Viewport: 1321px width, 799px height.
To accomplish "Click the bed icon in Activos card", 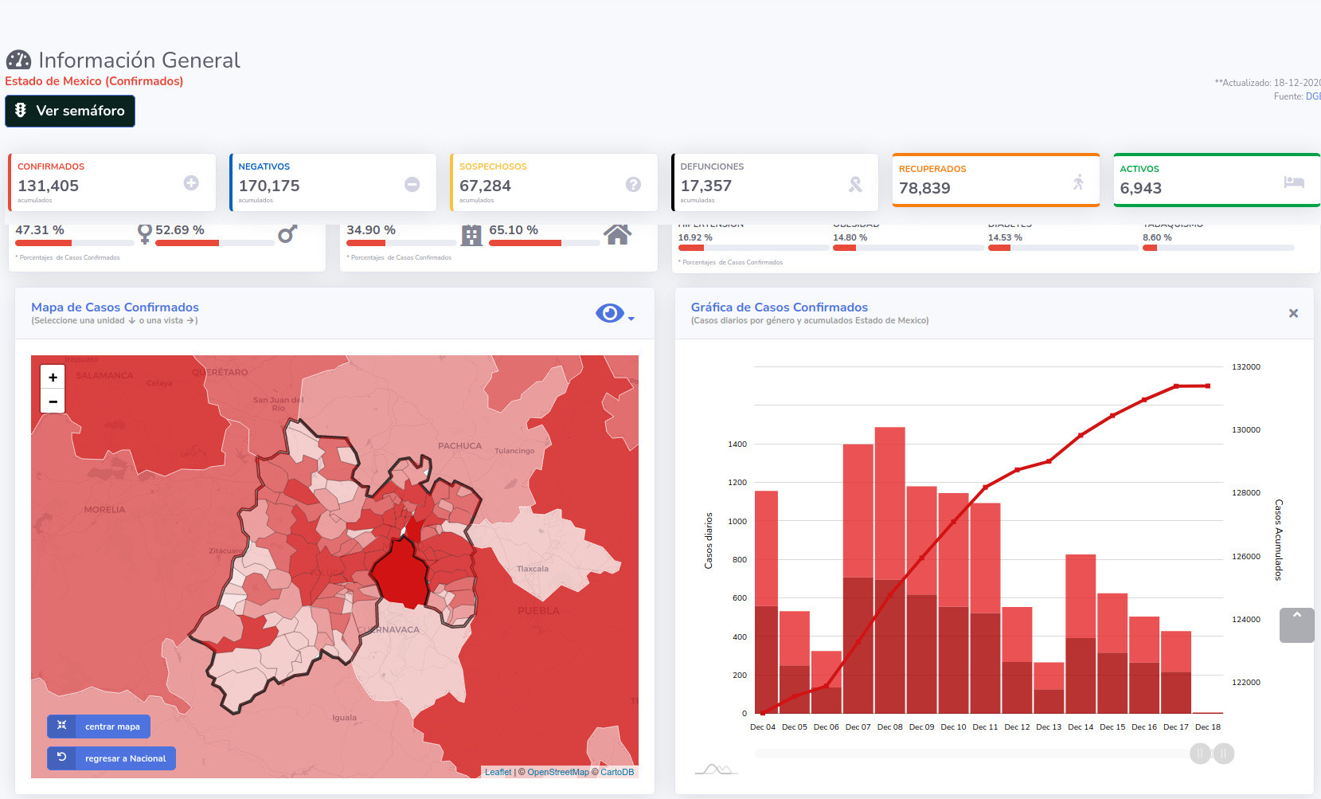I will pyautogui.click(x=1294, y=182).
